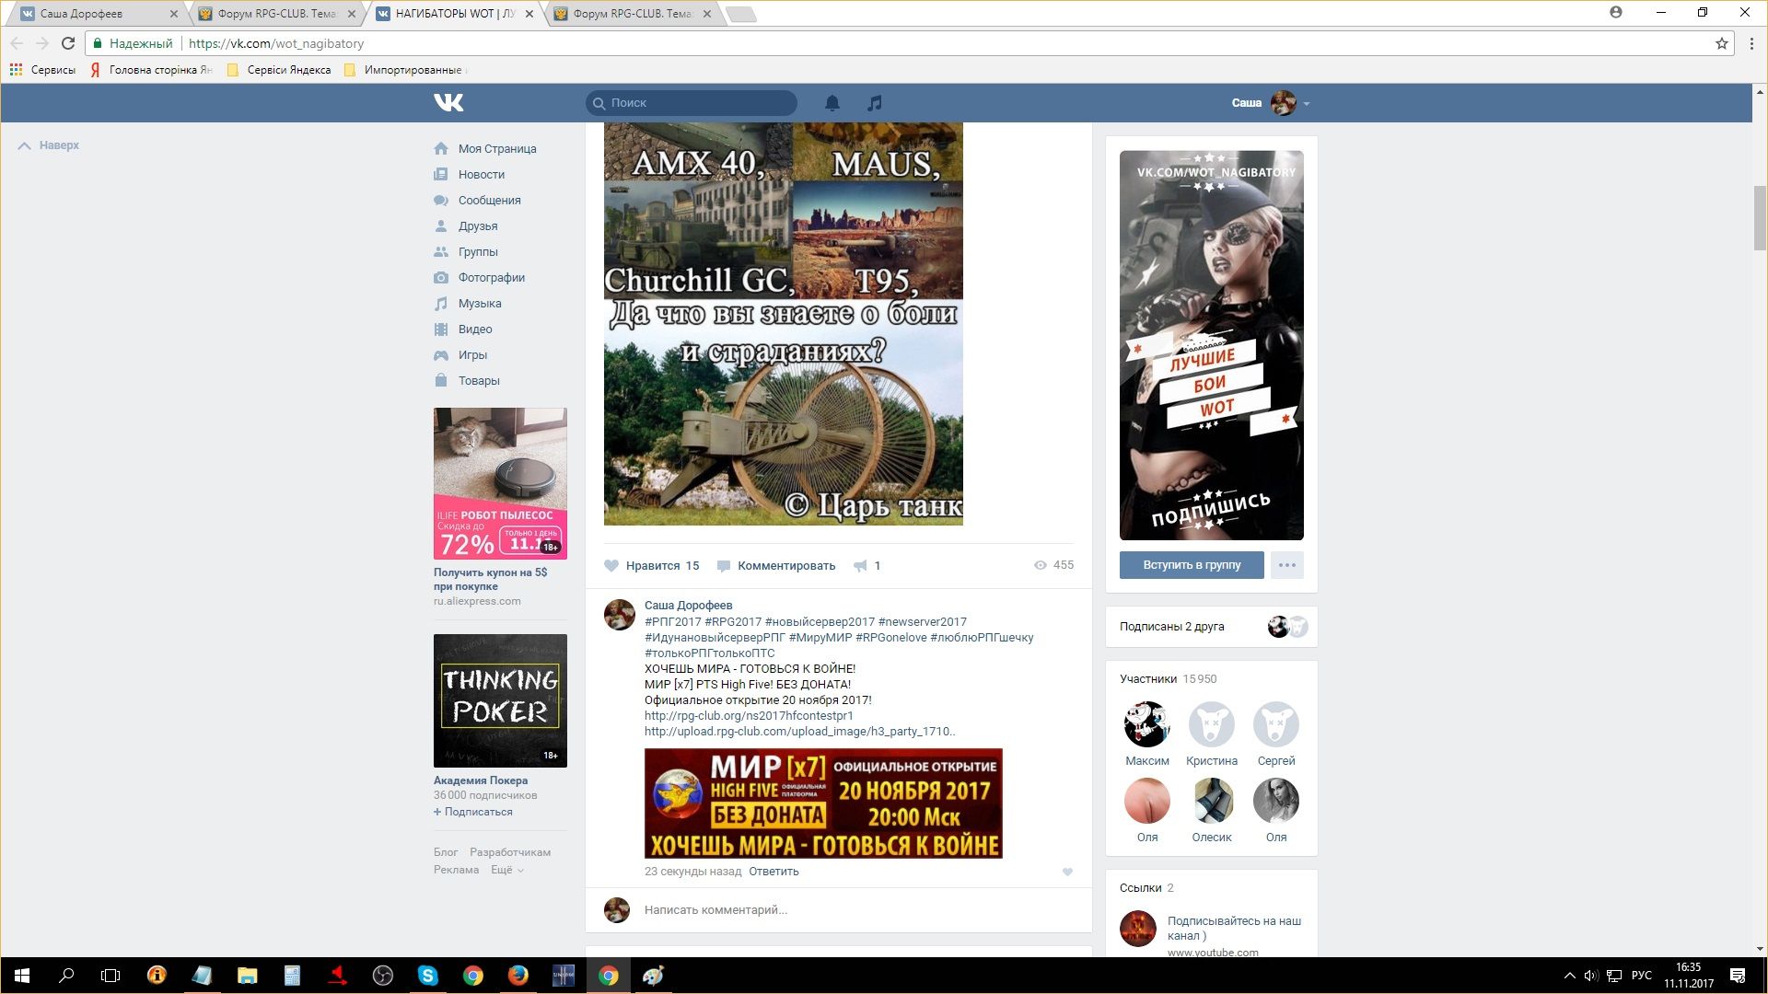Like the comment with small heart icon
This screenshot has width=1768, height=994.
(x=1067, y=872)
